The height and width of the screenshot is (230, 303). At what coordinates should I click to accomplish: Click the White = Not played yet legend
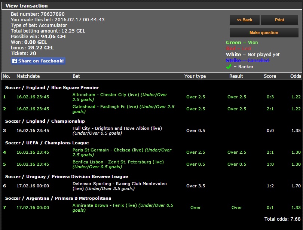pos(253,55)
